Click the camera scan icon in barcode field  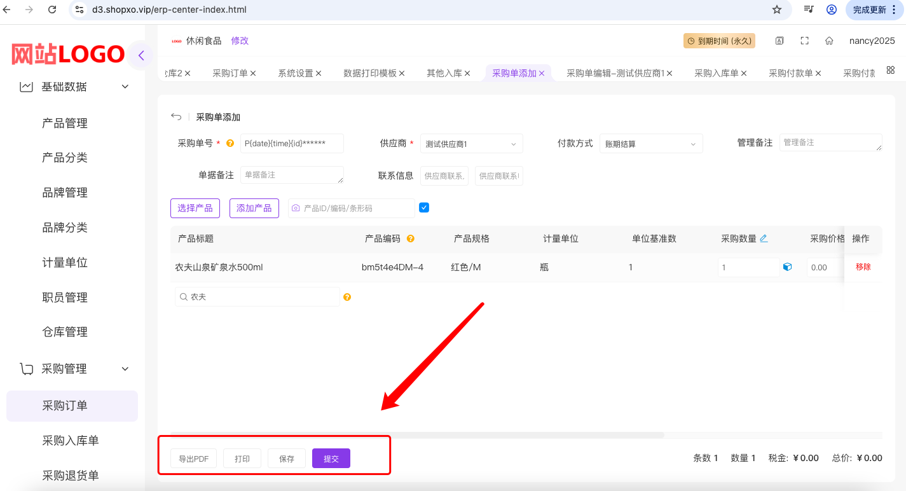pyautogui.click(x=296, y=208)
